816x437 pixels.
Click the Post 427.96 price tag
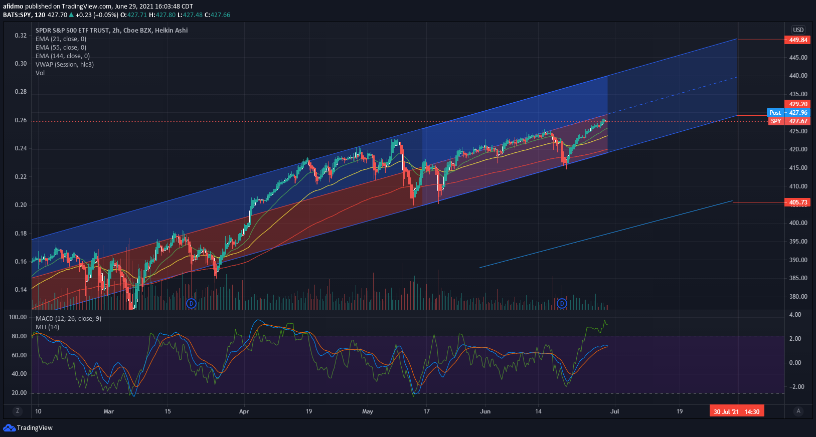pyautogui.click(x=788, y=113)
